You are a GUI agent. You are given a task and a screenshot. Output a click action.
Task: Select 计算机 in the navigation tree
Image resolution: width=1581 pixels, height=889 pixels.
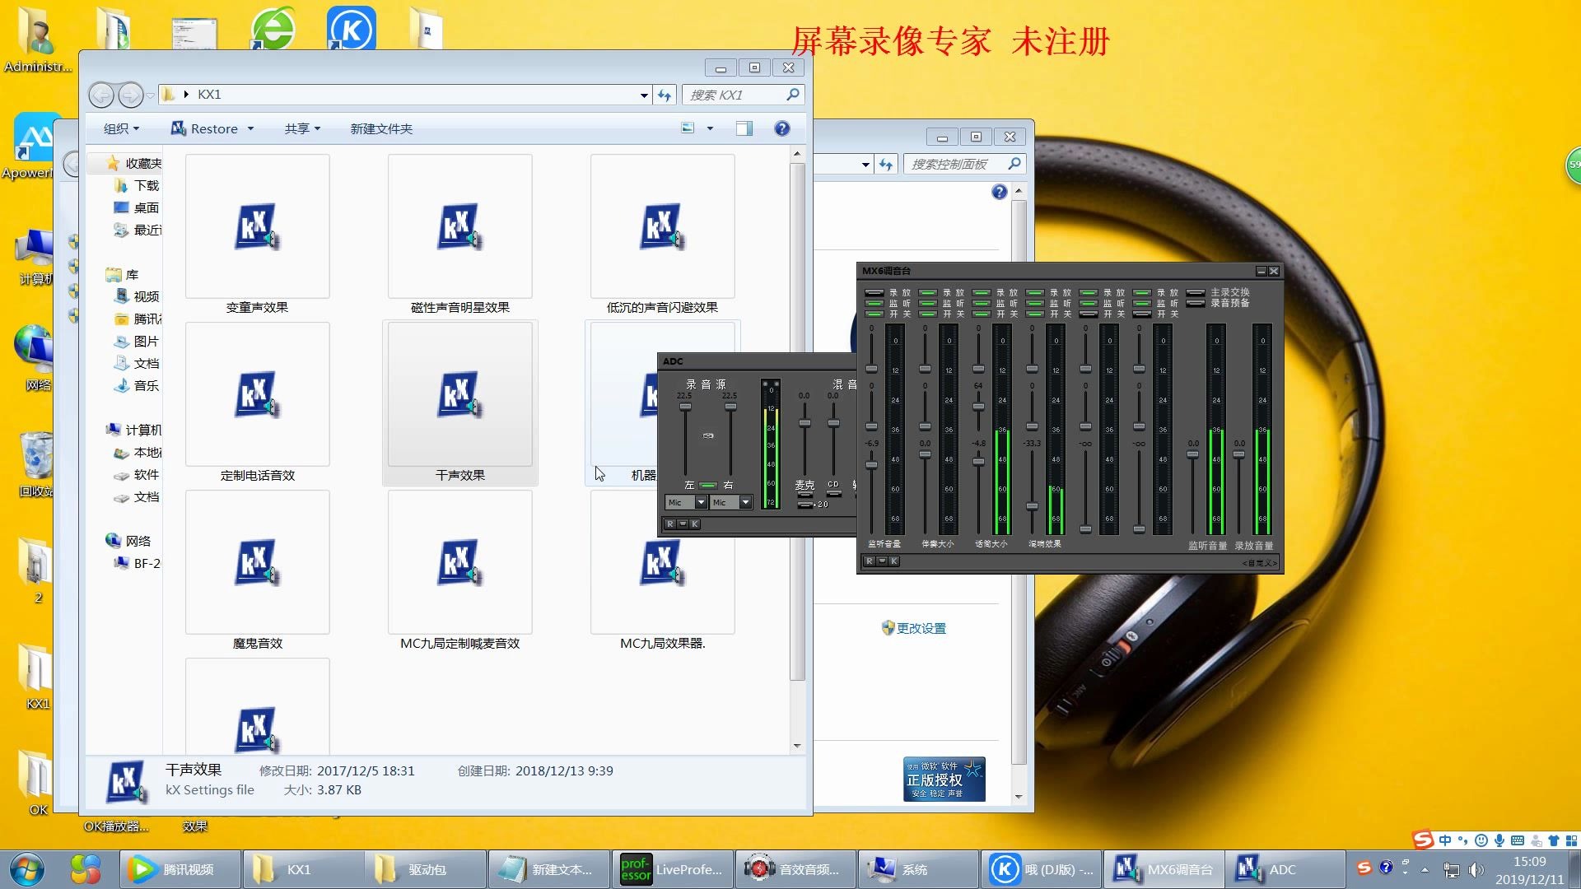point(133,430)
